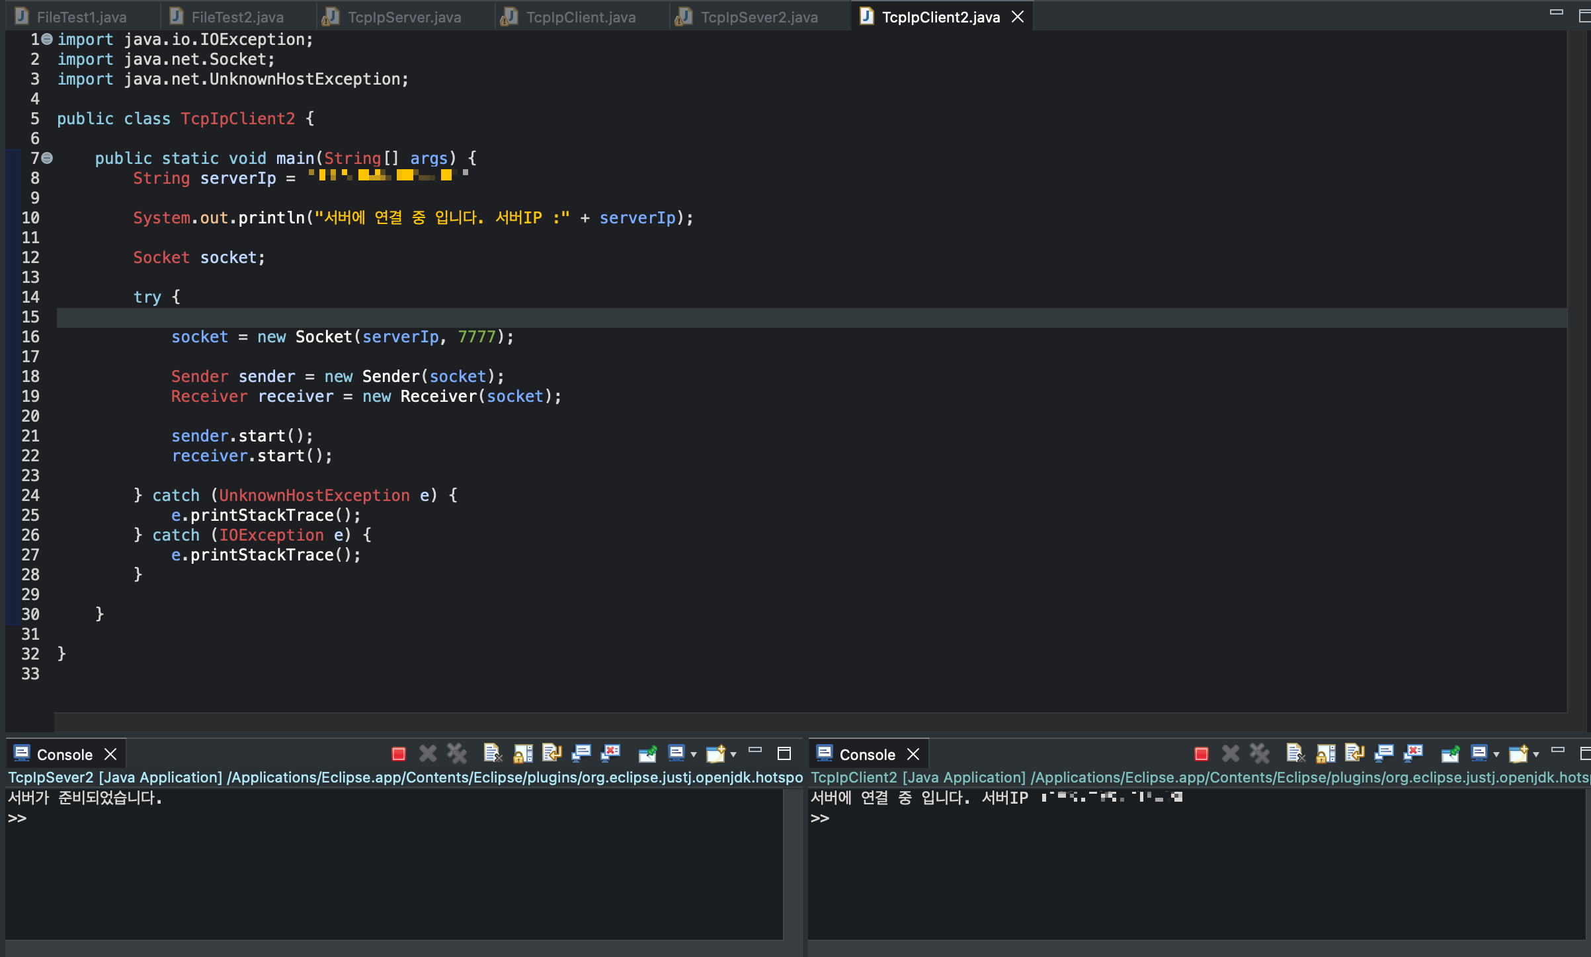Terminate the running TcpIpClient2 process (right console)

tap(1201, 754)
